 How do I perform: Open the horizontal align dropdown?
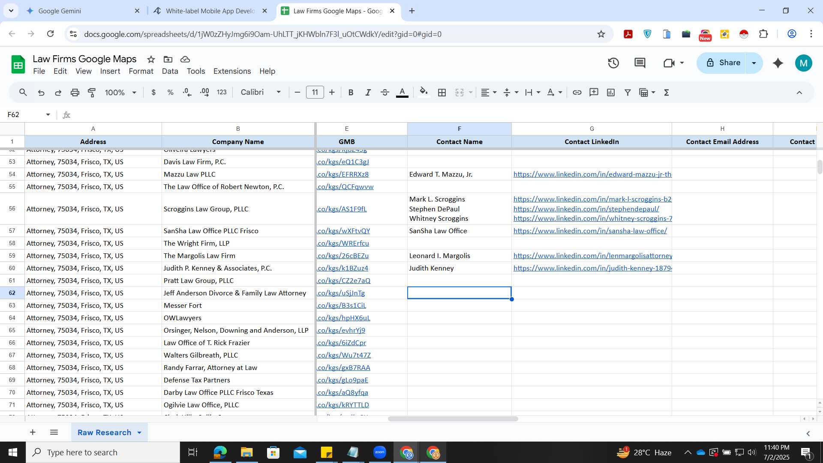pos(489,92)
